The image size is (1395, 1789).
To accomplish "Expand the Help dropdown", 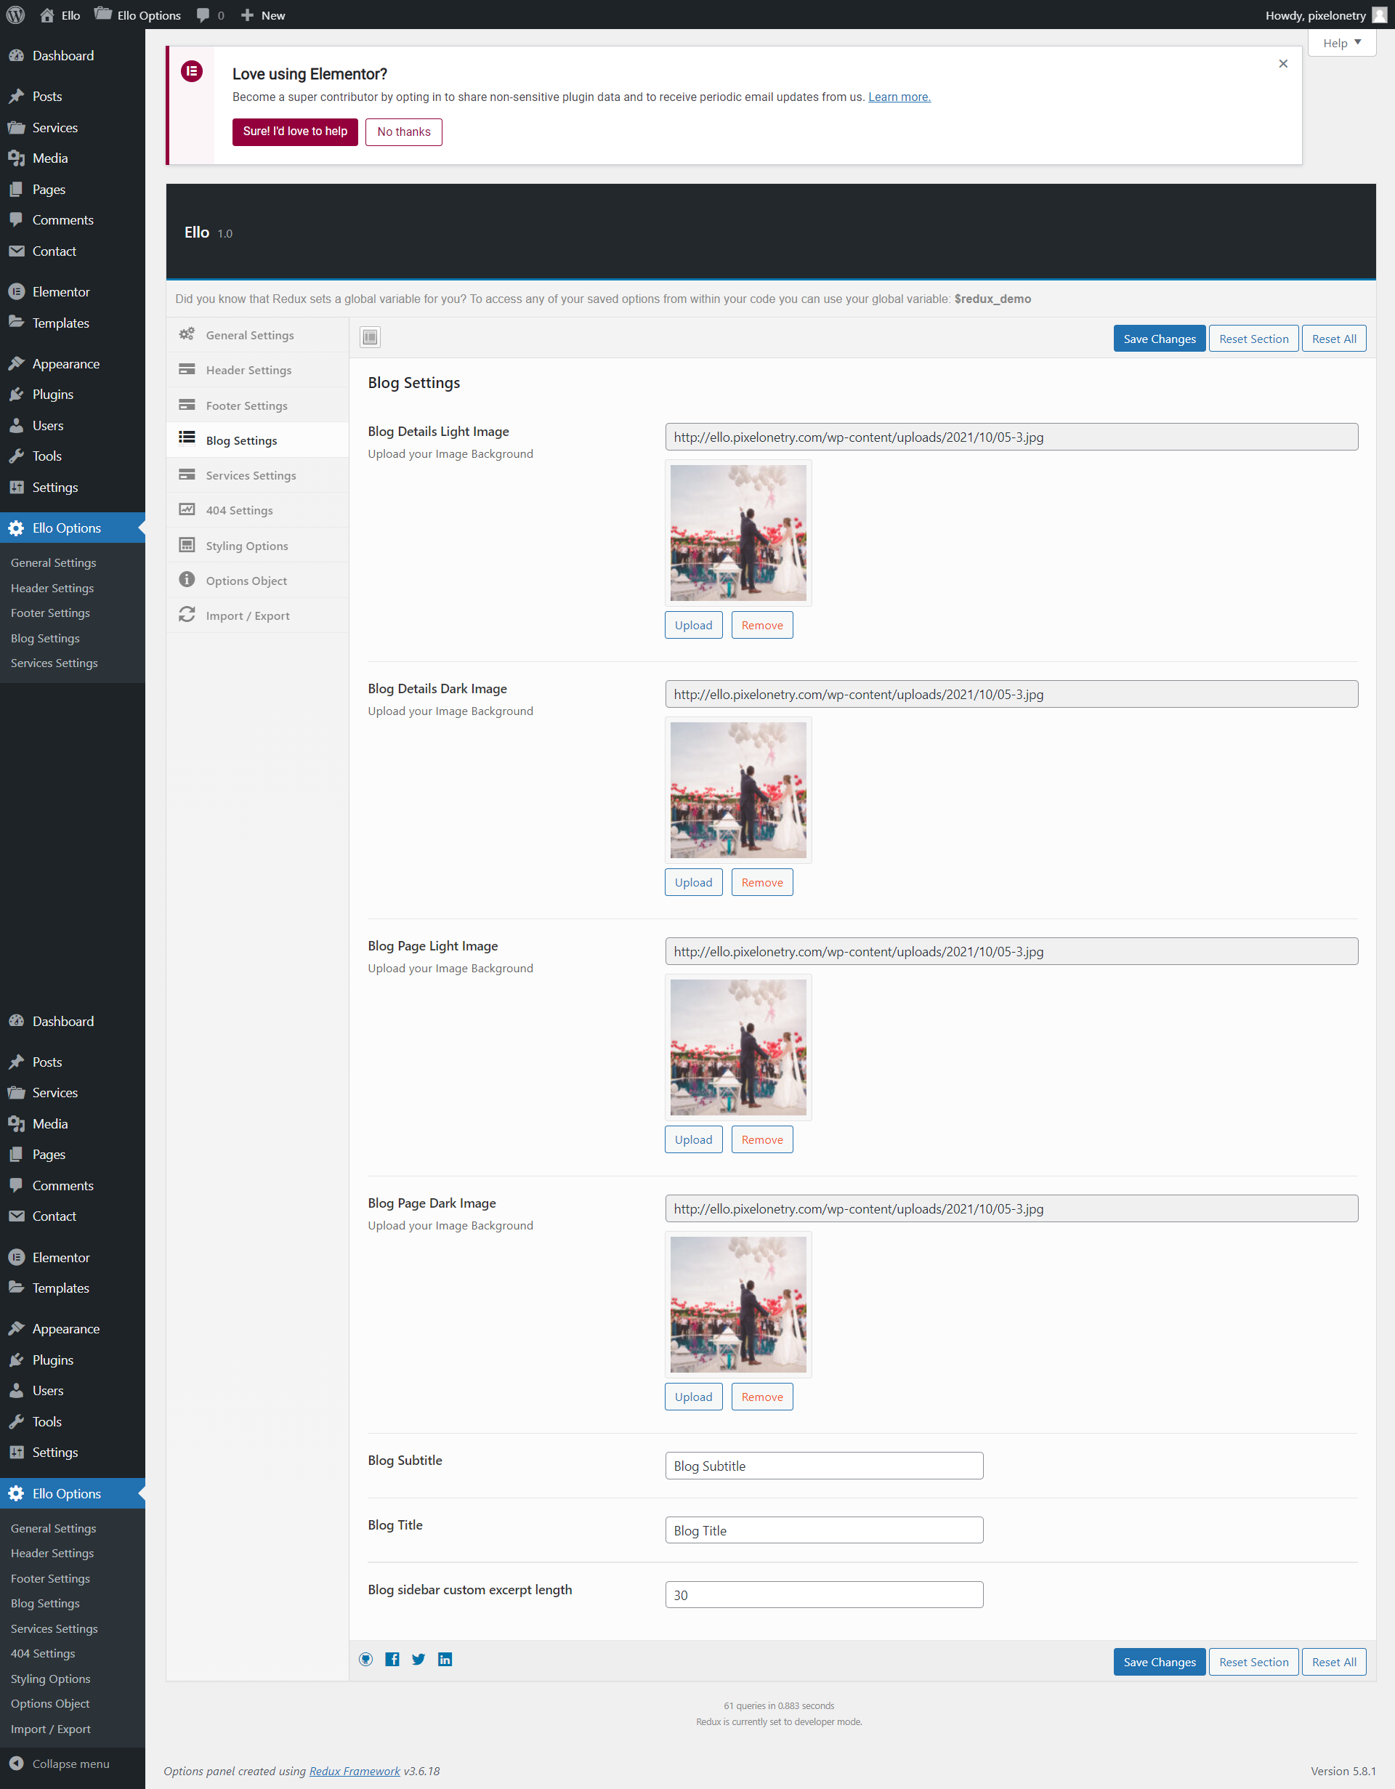I will [1341, 43].
